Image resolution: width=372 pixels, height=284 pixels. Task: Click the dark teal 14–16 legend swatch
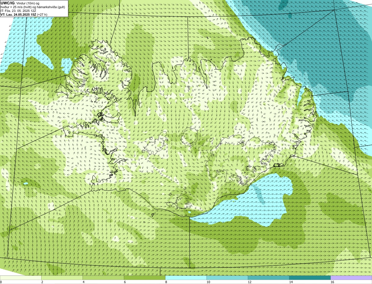310,278
